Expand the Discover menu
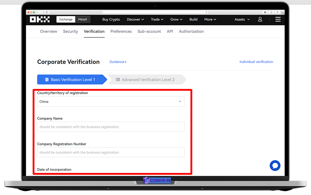 135,19
